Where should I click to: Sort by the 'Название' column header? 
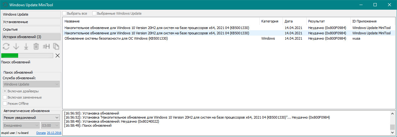(x=161, y=21)
